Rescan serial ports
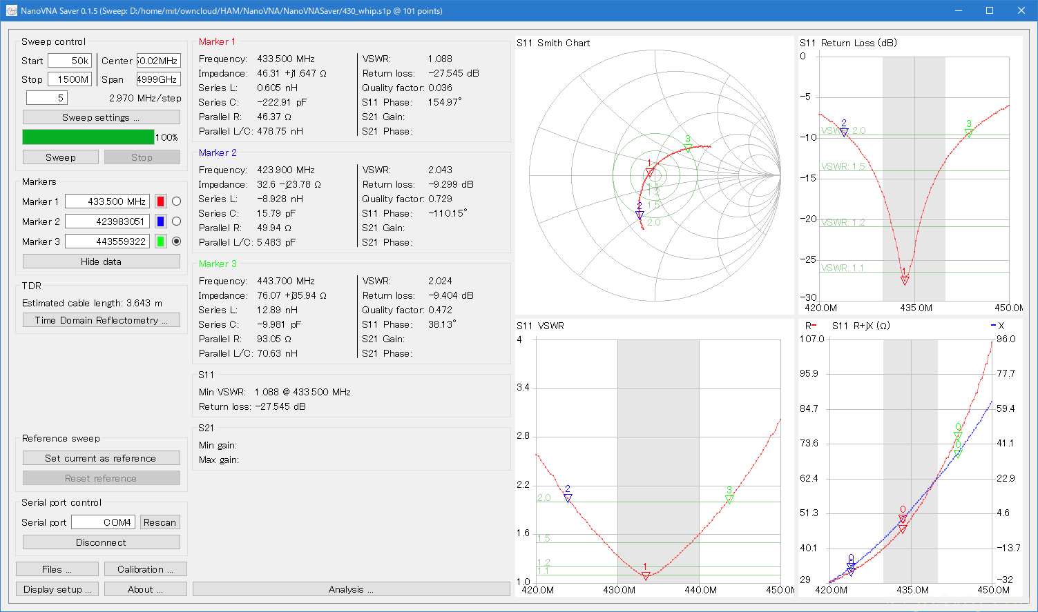This screenshot has height=612, width=1038. tap(160, 522)
